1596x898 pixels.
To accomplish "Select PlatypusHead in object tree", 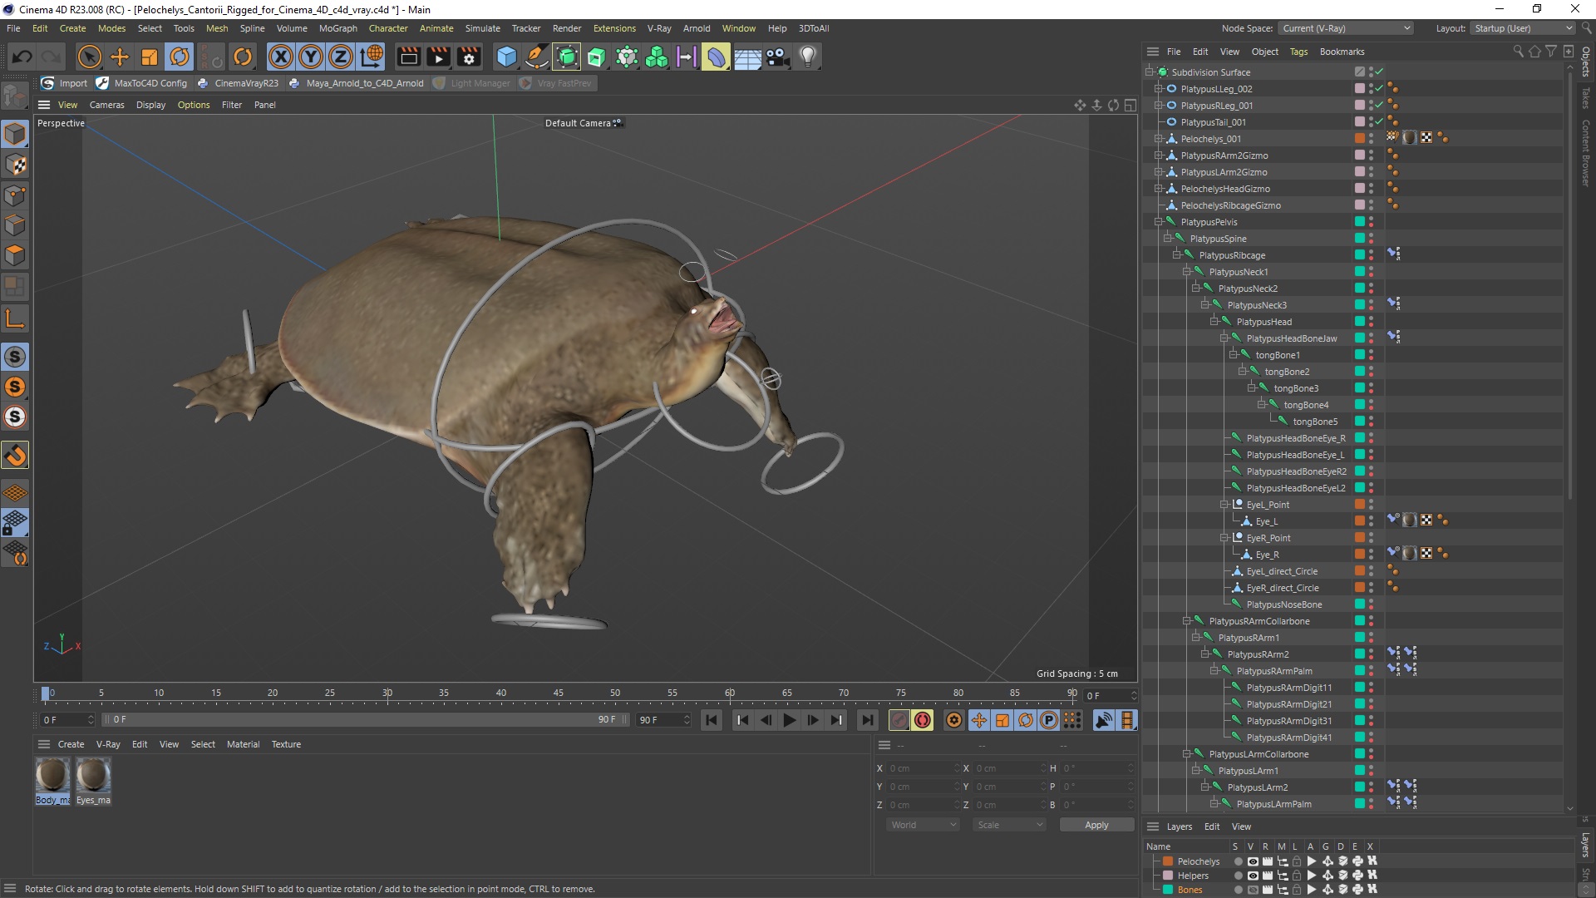I will 1263,322.
